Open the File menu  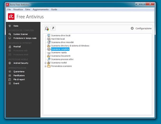pos(9,9)
